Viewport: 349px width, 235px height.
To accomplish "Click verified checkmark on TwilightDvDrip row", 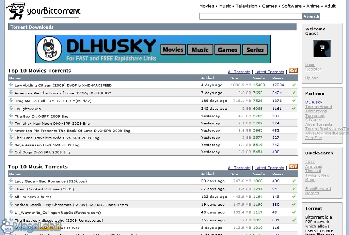I will (x=294, y=108).
